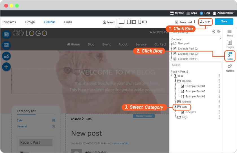
Task: Open options dots for General row
Action: 219,81
